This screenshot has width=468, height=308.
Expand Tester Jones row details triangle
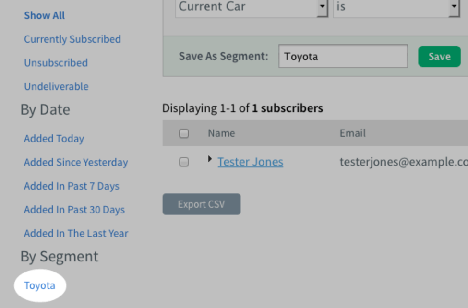210,159
